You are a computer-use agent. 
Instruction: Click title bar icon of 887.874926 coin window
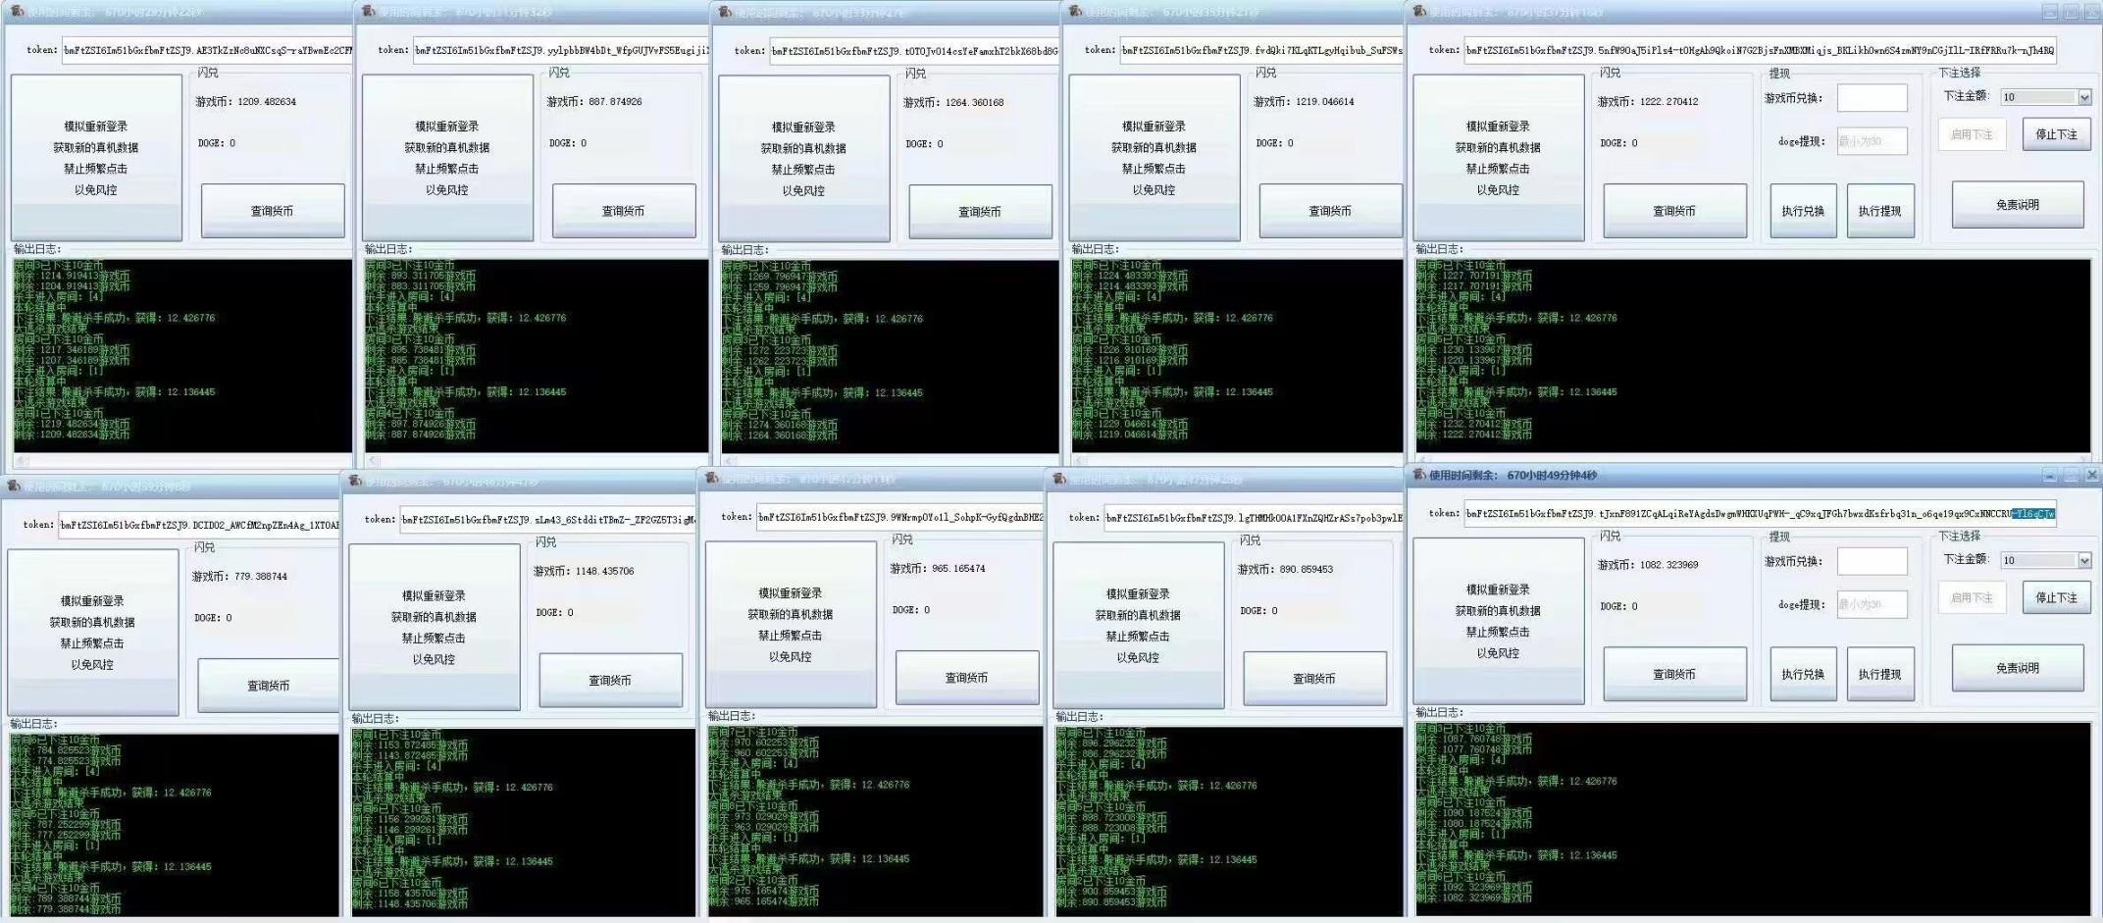click(x=368, y=11)
